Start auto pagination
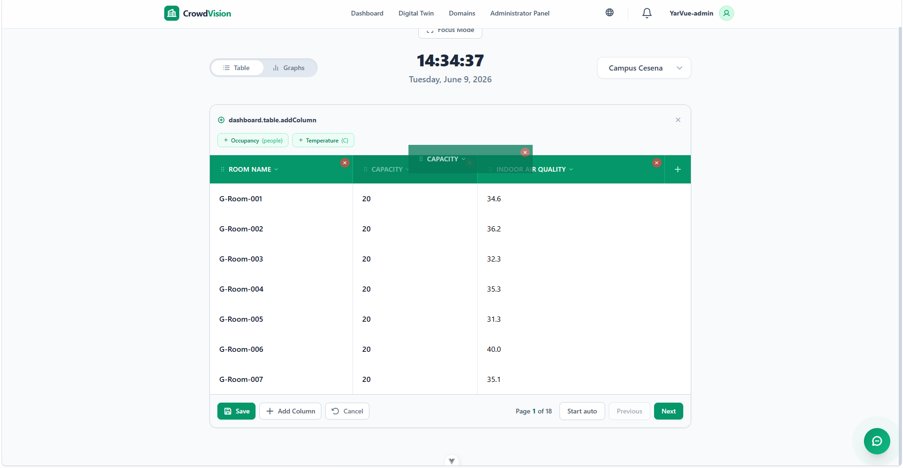Image resolution: width=903 pixels, height=468 pixels. 582,411
